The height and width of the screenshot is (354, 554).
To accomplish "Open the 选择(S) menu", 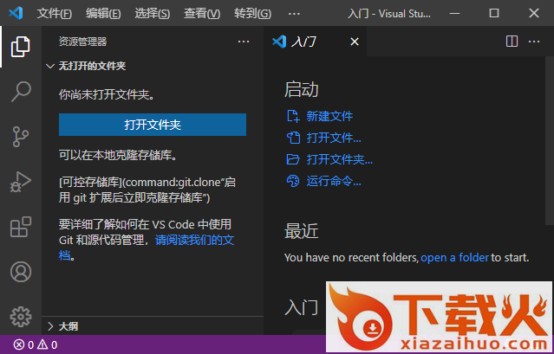I will click(153, 14).
